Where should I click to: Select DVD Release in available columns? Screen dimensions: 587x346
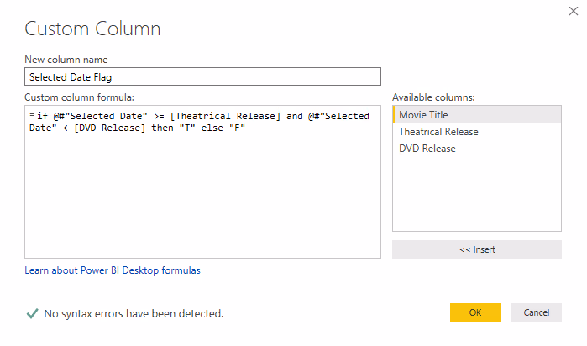[477, 149]
